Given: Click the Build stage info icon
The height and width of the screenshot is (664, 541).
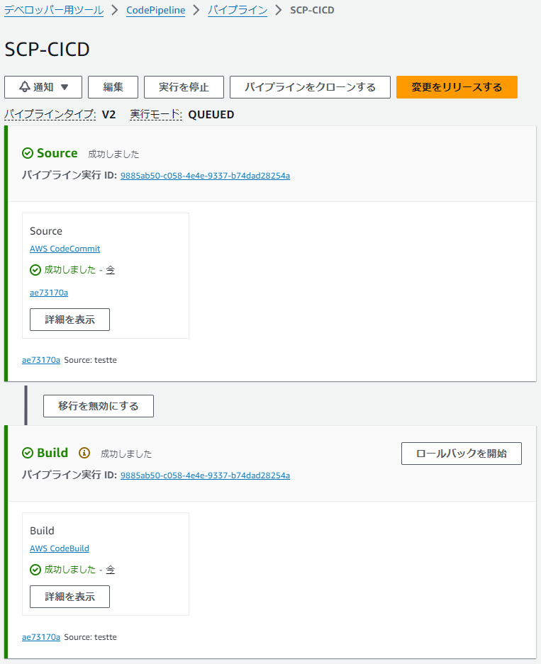Looking at the screenshot, I should click(84, 453).
